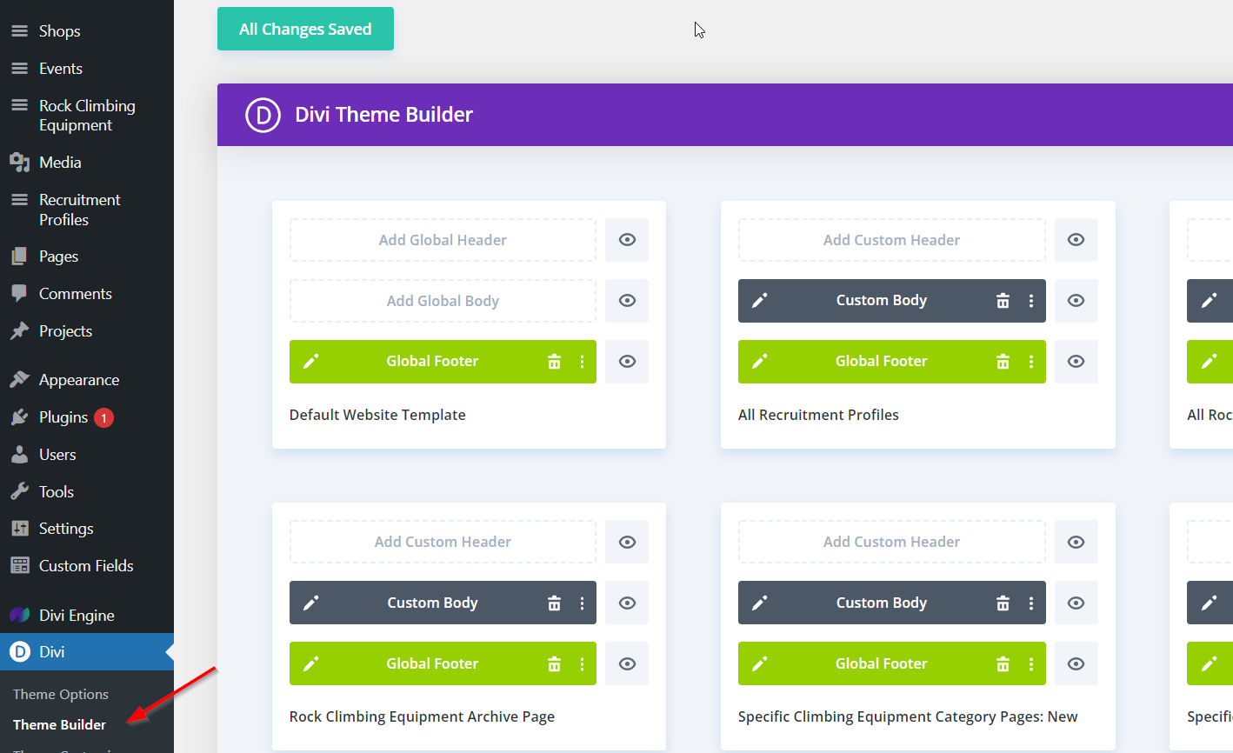Open more options for Recruitment Profiles Custom Body
The height and width of the screenshot is (753, 1233).
(x=1031, y=301)
